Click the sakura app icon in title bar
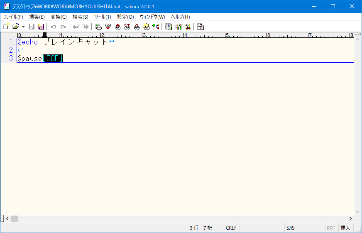Screen dimensions: 362x233 point(7,6)
